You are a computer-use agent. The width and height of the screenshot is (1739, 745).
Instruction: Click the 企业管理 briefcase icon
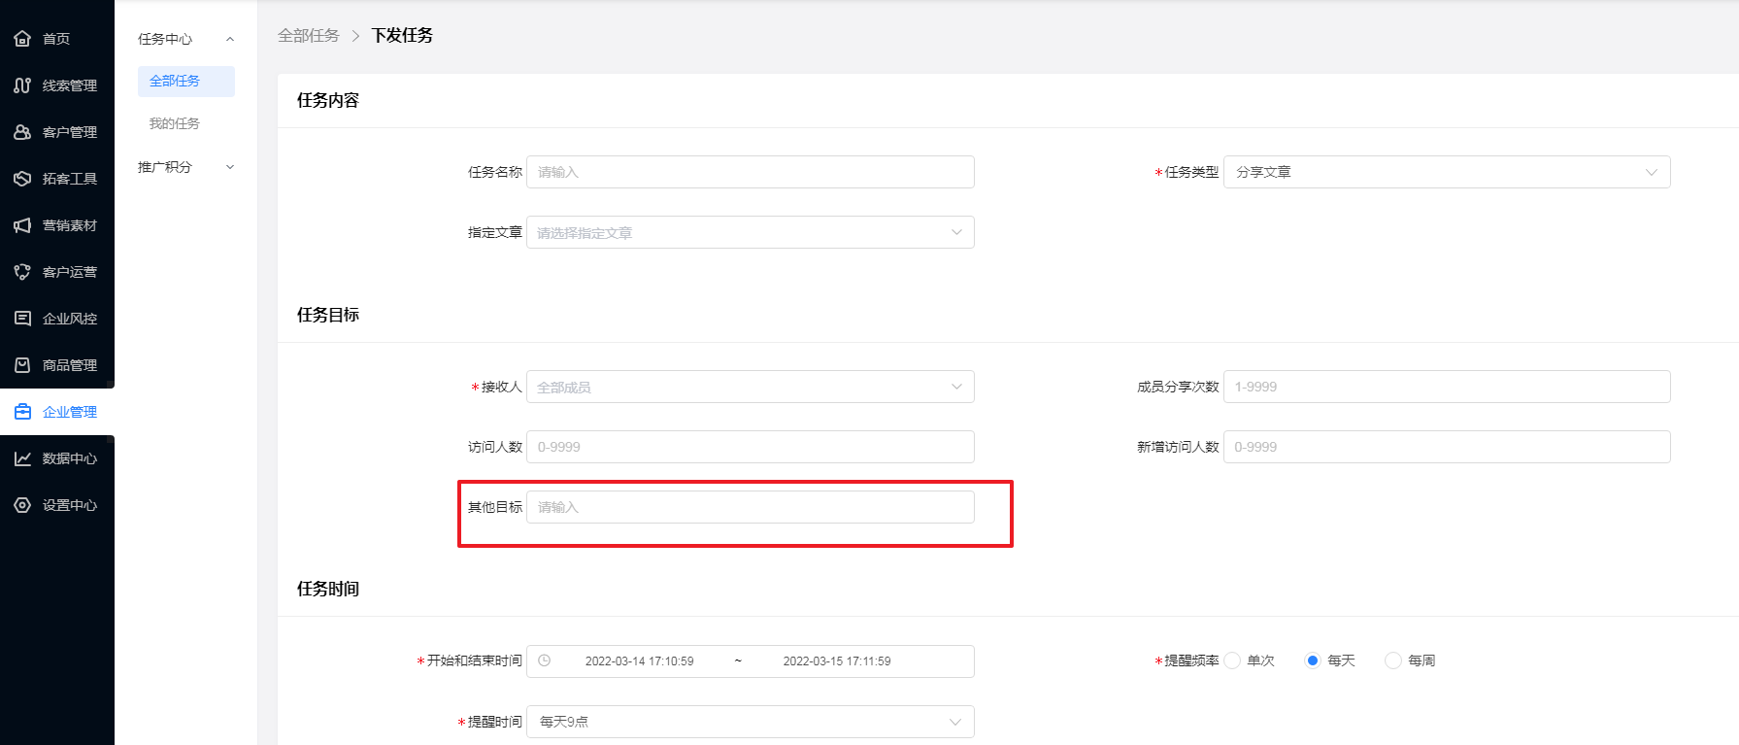[22, 412]
